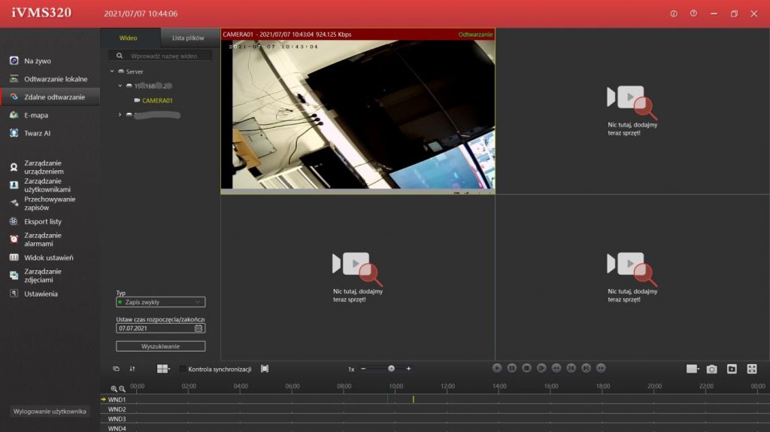Switch to Lista plików tab
Image resolution: width=770 pixels, height=432 pixels.
(188, 38)
